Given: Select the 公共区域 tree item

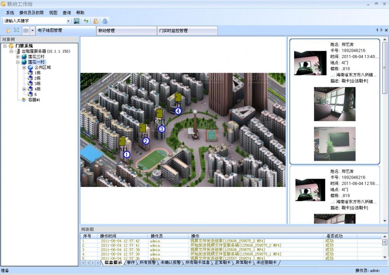Looking at the screenshot, I should (x=42, y=68).
